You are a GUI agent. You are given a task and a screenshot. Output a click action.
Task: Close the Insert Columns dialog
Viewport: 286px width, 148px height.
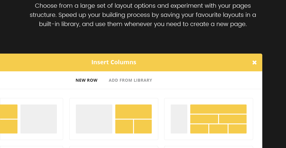255,62
